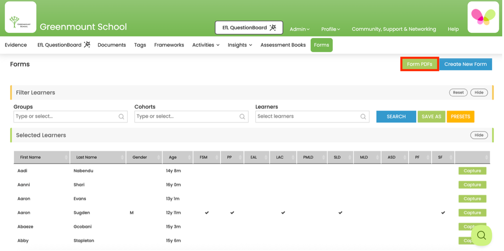This screenshot has height=251, width=504.
Task: Hide the Selected Learners section
Action: [479, 135]
